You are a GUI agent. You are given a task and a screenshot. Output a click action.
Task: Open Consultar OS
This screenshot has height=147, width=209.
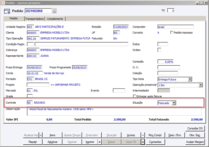click(x=195, y=128)
